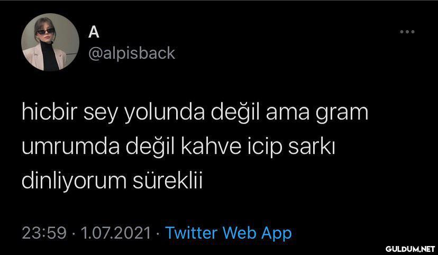This screenshot has height=255, width=438.
Task: Click the word "yolunda" in the tweet
Action: click(164, 112)
